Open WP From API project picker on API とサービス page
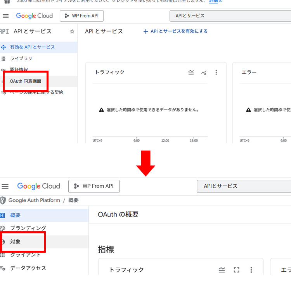The width and height of the screenshot is (291, 281). click(x=82, y=16)
